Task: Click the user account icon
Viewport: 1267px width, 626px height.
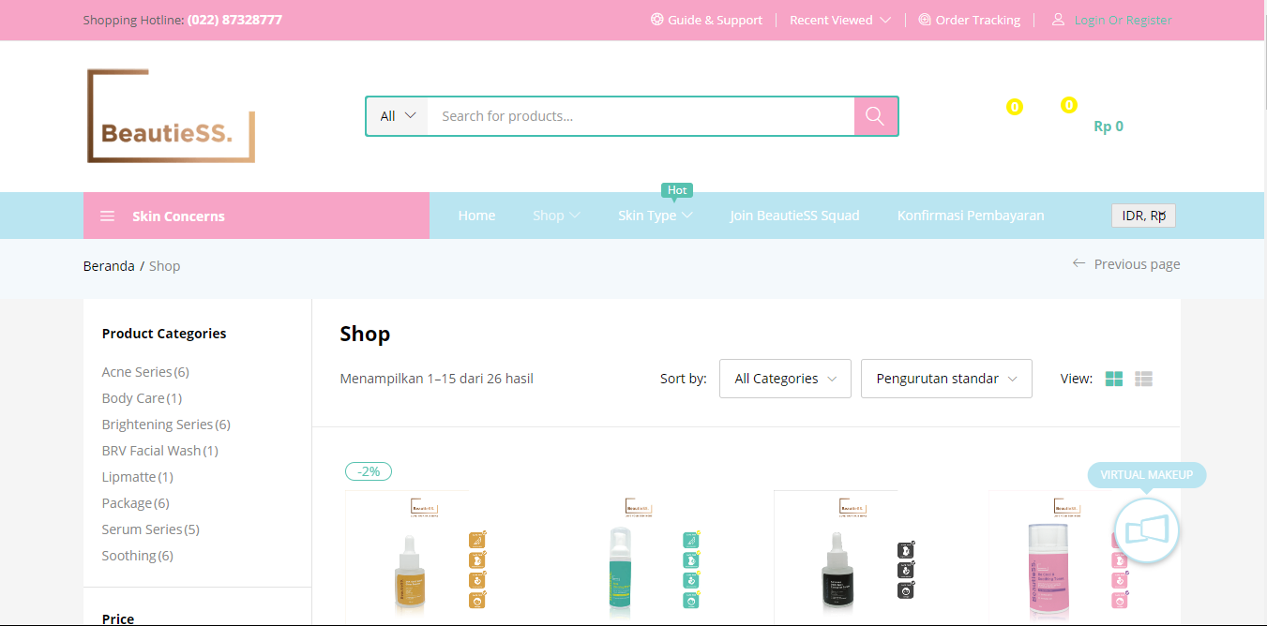Action: coord(1058,20)
